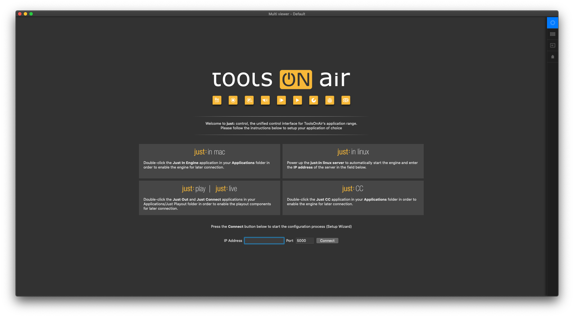Screen dimensions: 574x317
Task: Focus the IP Address input field
Action: [x=264, y=241]
